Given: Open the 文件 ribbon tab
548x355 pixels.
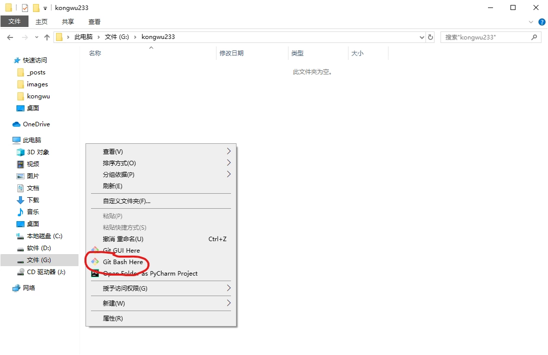Looking at the screenshot, I should coord(14,21).
